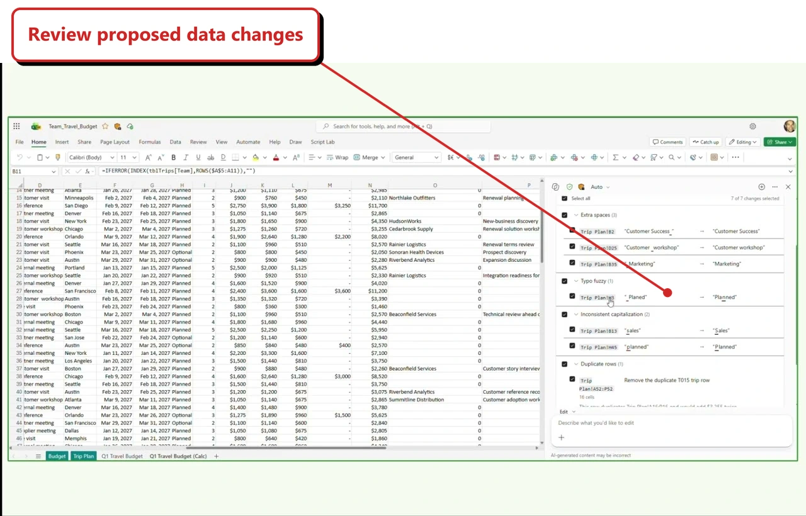Image resolution: width=806 pixels, height=516 pixels.
Task: Open the Find magnifier tool in ribbon
Action: click(x=672, y=157)
